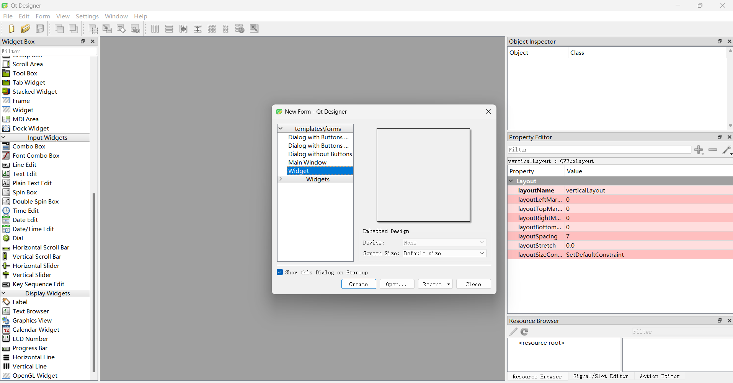This screenshot has width=733, height=383.
Task: Click Lay Out in a Grid icon
Action: coord(212,29)
